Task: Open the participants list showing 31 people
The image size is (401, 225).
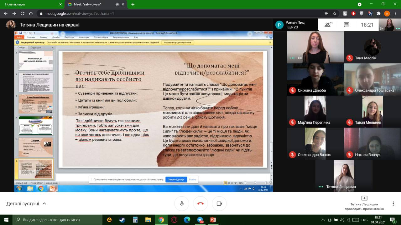Action: pos(328,25)
